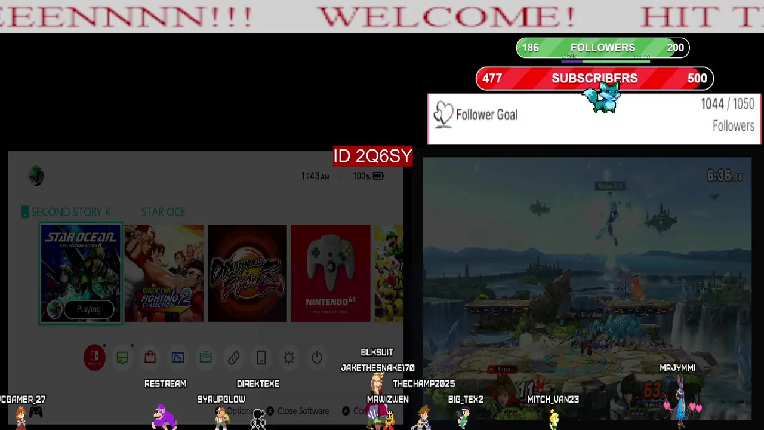Screen dimensions: 764x430
Task: Select the Star Ocean Second Story R tile
Action: tap(81, 273)
